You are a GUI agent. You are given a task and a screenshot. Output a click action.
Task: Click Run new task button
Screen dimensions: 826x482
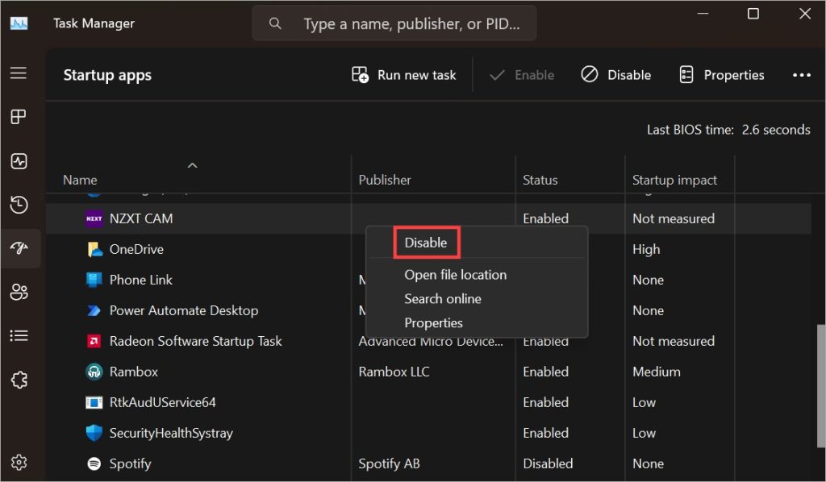point(404,75)
